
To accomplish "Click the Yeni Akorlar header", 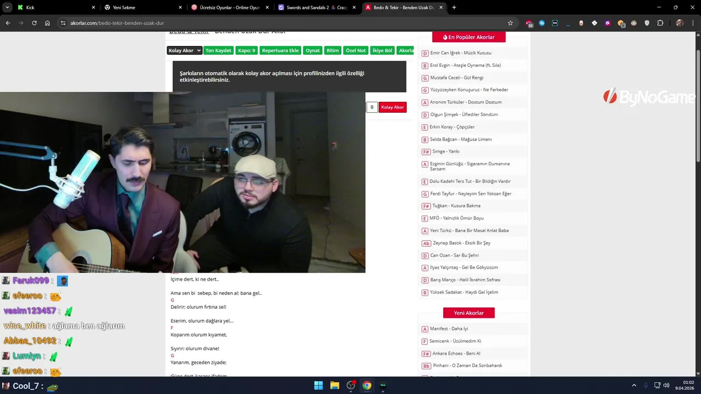I will [x=469, y=313].
